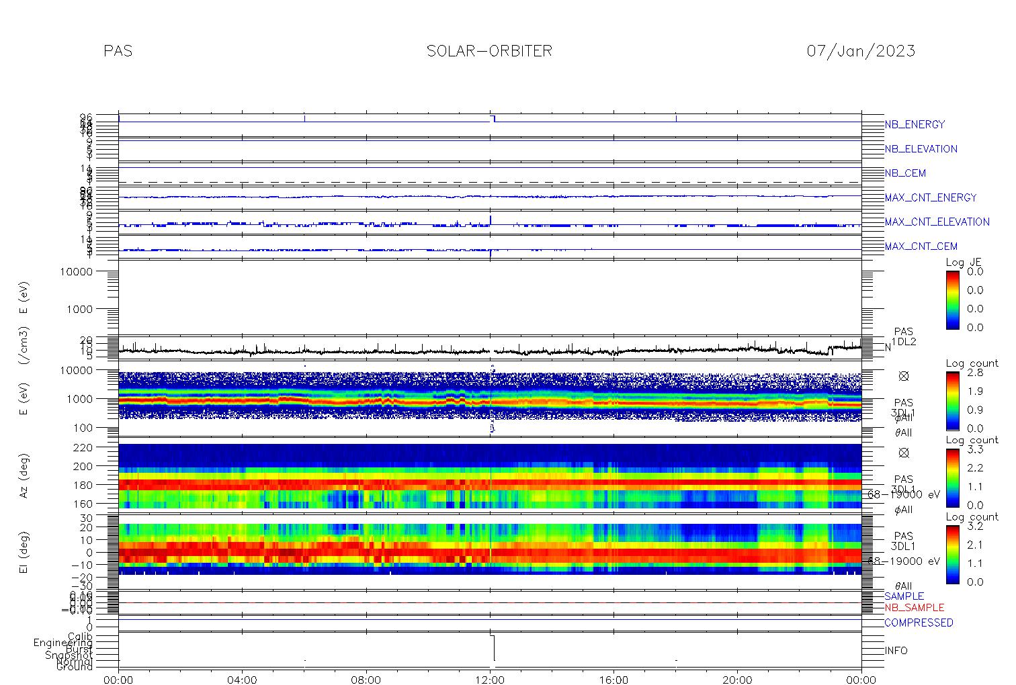Click the crossed-circle symbol beside the energy spectrogram
Image resolution: width=1016 pixels, height=685 pixels.
[x=903, y=377]
